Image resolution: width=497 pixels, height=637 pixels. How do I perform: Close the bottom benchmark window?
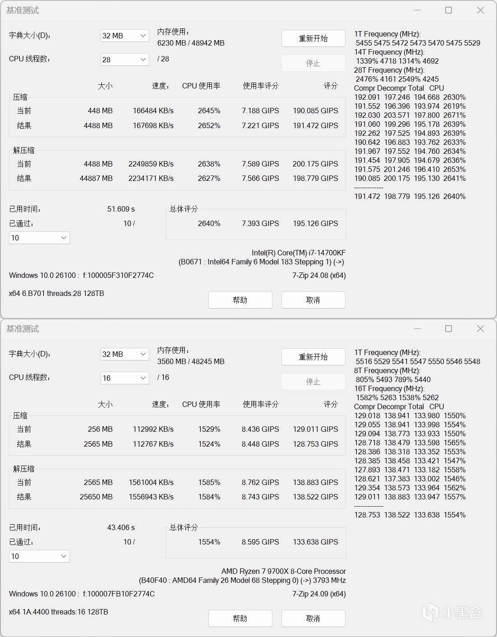(481, 328)
